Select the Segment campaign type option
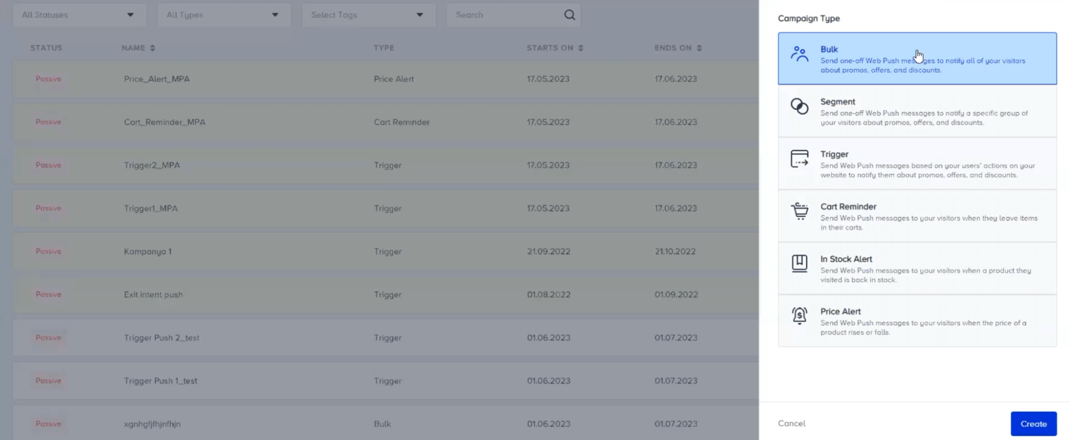 [x=916, y=111]
